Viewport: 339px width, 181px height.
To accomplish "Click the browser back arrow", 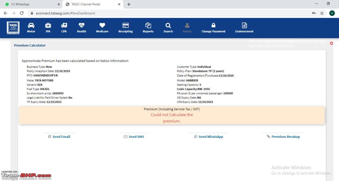I will tap(5, 13).
